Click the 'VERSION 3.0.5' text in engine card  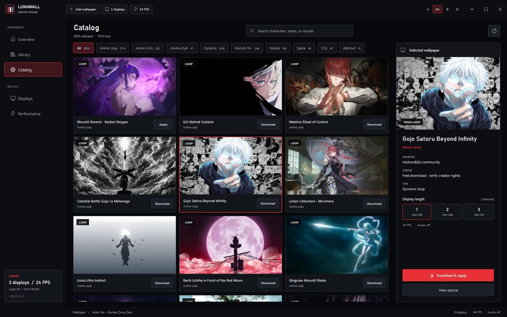(16, 296)
